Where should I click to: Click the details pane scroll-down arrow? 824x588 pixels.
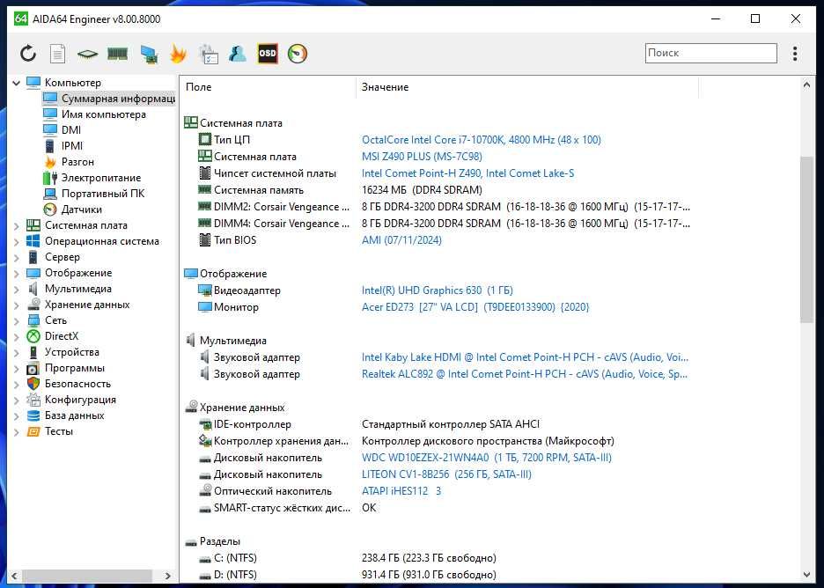coord(806,575)
